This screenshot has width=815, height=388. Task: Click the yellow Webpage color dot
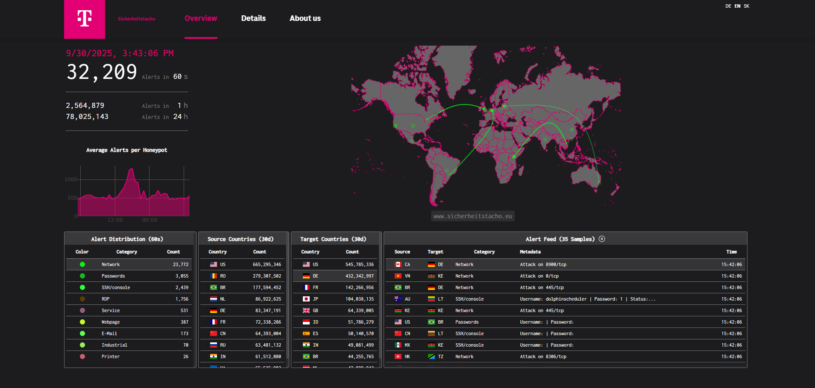(82, 322)
